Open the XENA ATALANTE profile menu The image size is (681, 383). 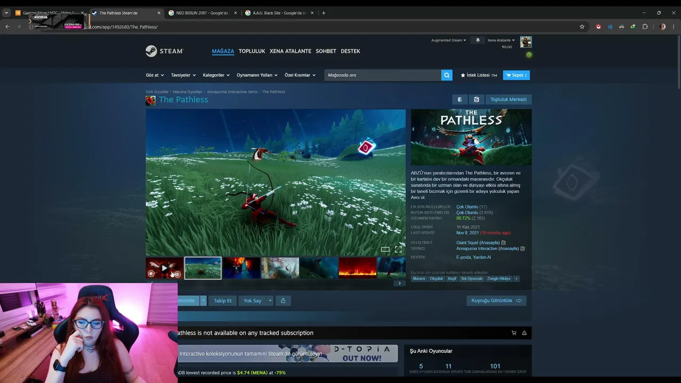[290, 51]
